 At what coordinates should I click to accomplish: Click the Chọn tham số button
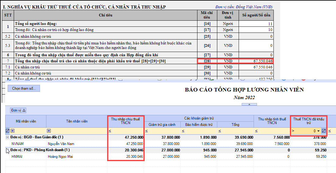[x=24, y=88]
